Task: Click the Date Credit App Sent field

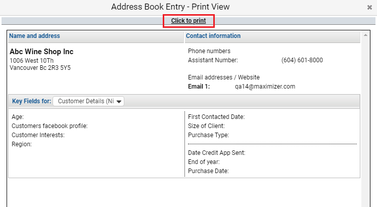Action: click(216, 153)
